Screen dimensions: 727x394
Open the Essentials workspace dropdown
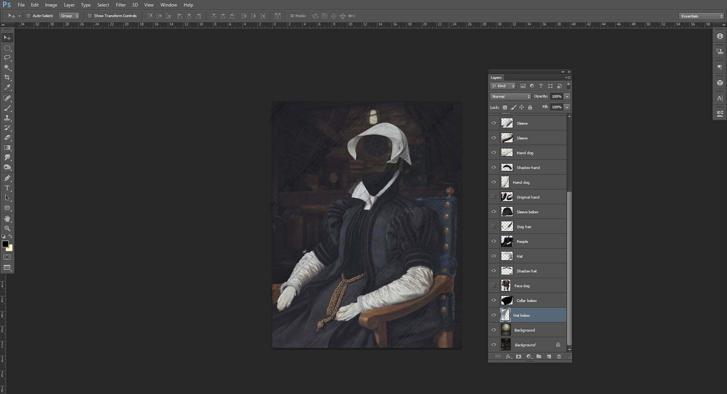[701, 16]
